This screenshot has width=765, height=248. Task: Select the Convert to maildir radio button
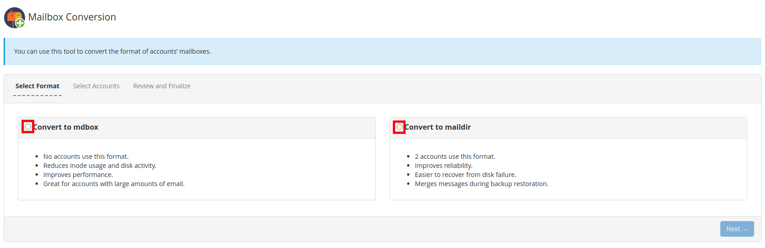[x=400, y=127]
